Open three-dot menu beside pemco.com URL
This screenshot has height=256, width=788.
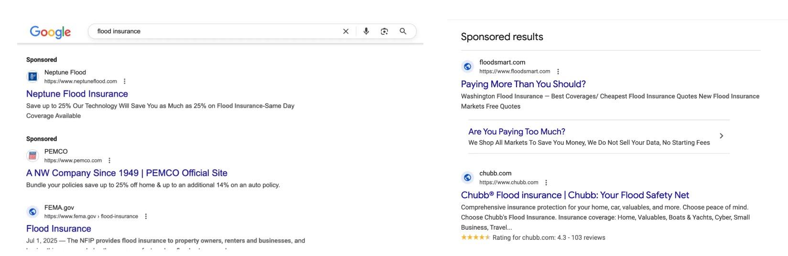click(x=109, y=161)
